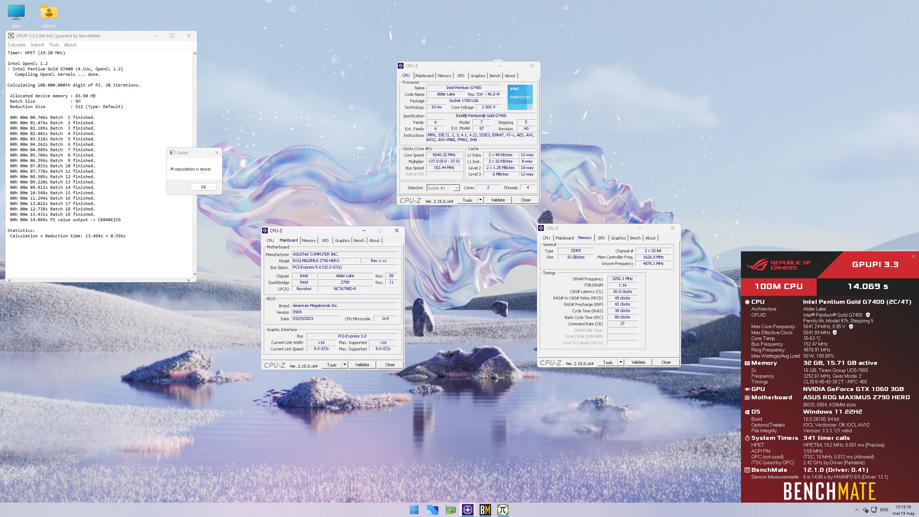This screenshot has width=919, height=517.
Task: Click Validate in Mainboard CPU-Z window
Action: point(362,365)
